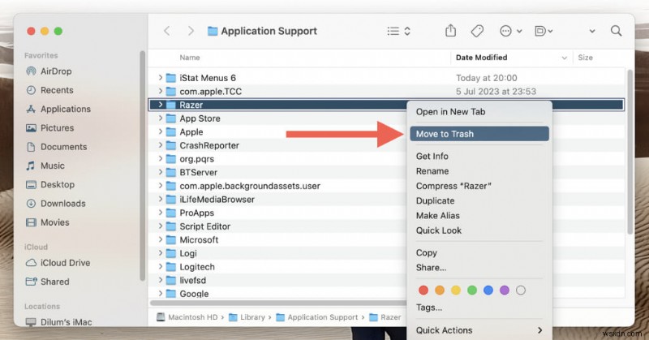This screenshot has height=340, width=649.
Task: Choose Quick Look in the context menu
Action: (x=479, y=230)
